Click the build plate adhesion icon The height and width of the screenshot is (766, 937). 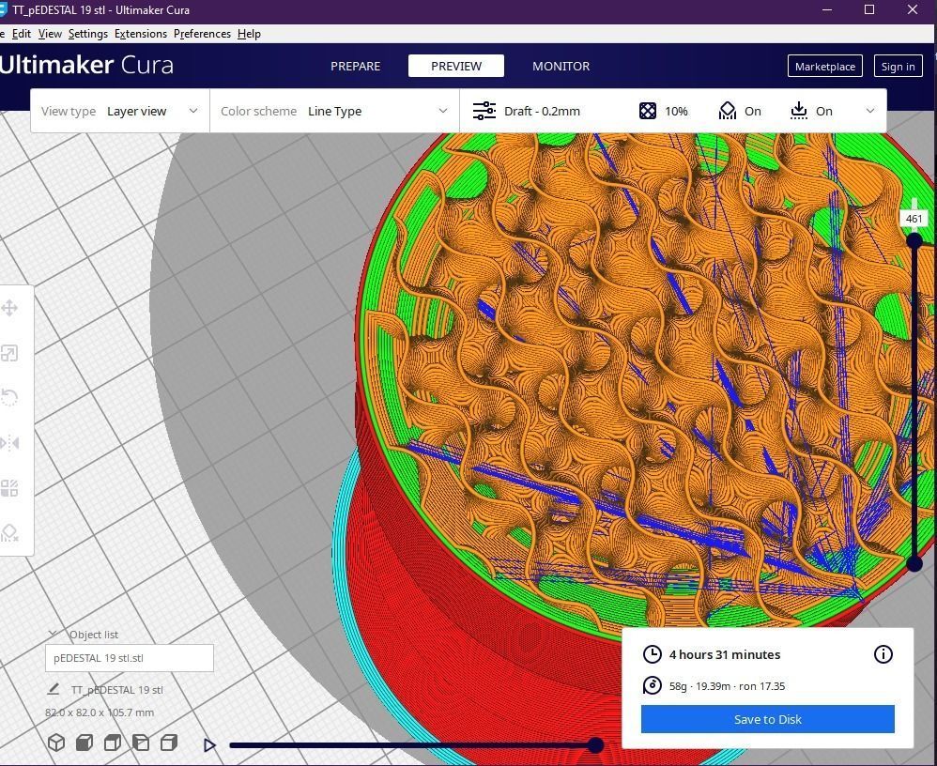pyautogui.click(x=798, y=111)
